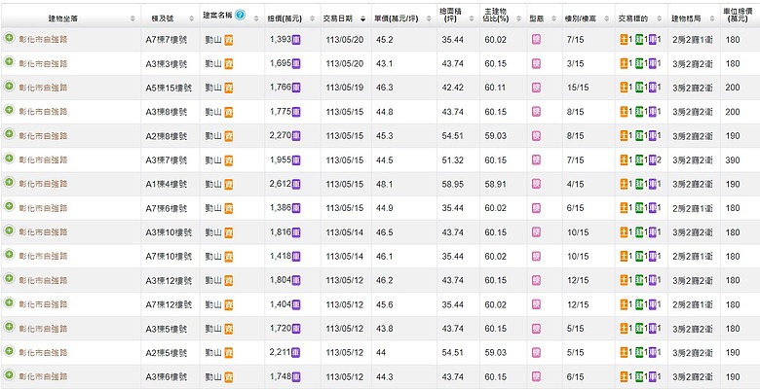Click the orange 資 icon in row A3棟3樓號
Screen dimensions: 760x389
pos(228,64)
